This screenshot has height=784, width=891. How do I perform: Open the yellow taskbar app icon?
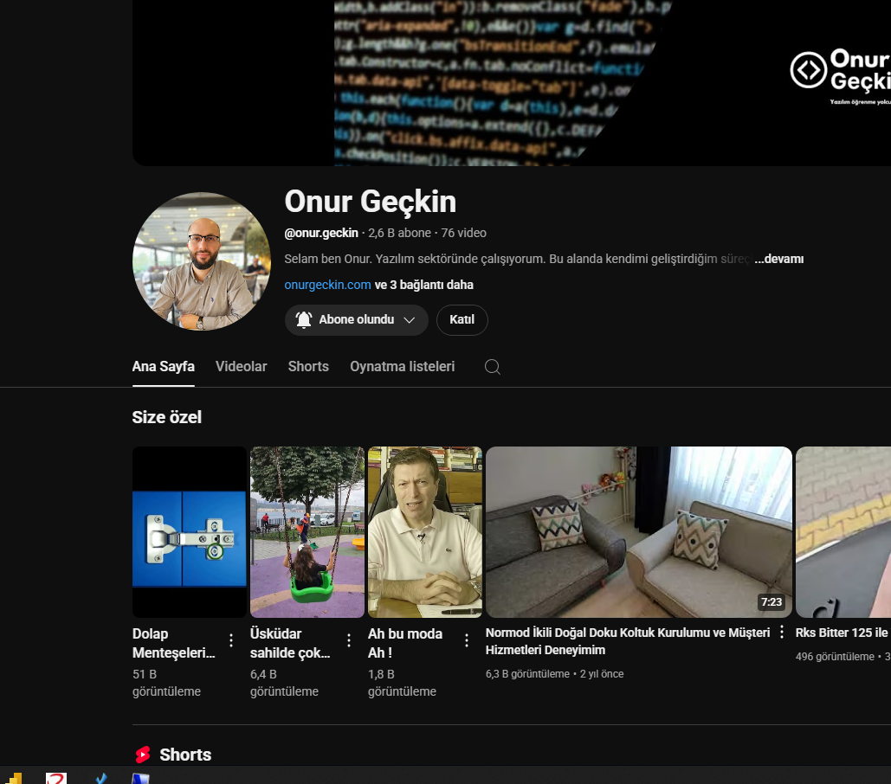pyautogui.click(x=14, y=778)
